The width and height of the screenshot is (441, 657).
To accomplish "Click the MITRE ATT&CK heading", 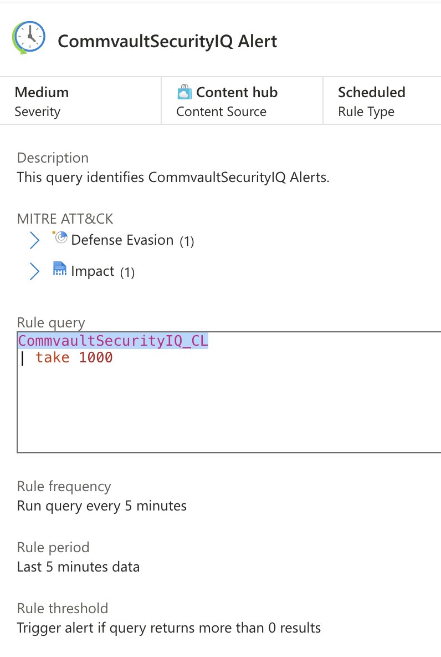I will coord(65,219).
